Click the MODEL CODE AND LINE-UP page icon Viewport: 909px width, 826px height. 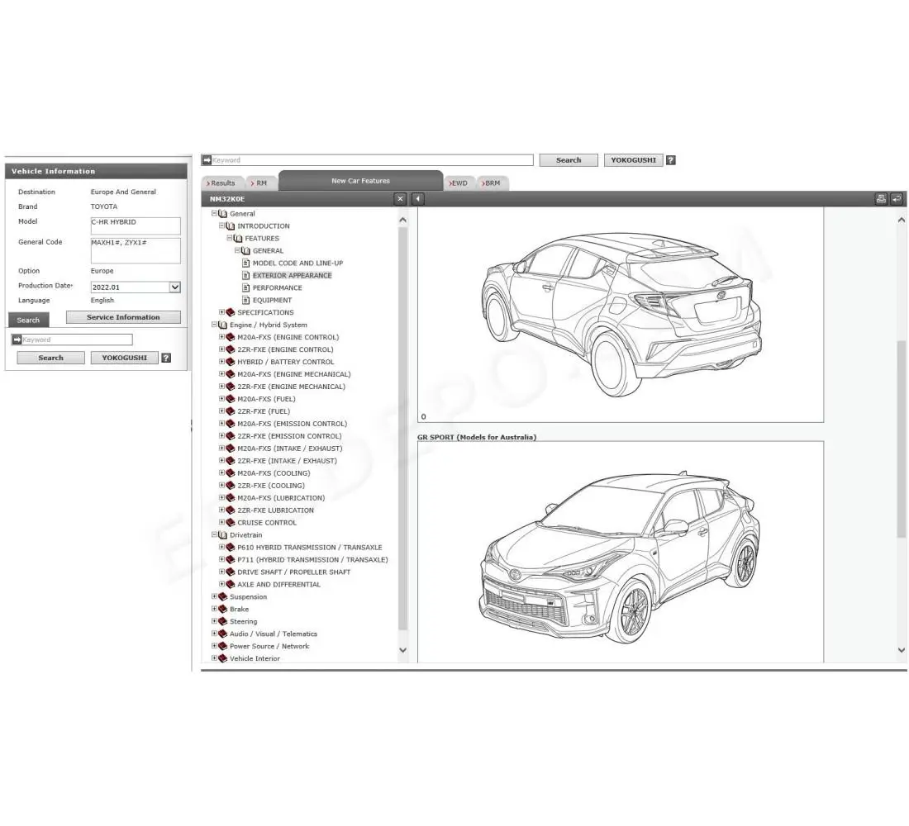coord(245,263)
